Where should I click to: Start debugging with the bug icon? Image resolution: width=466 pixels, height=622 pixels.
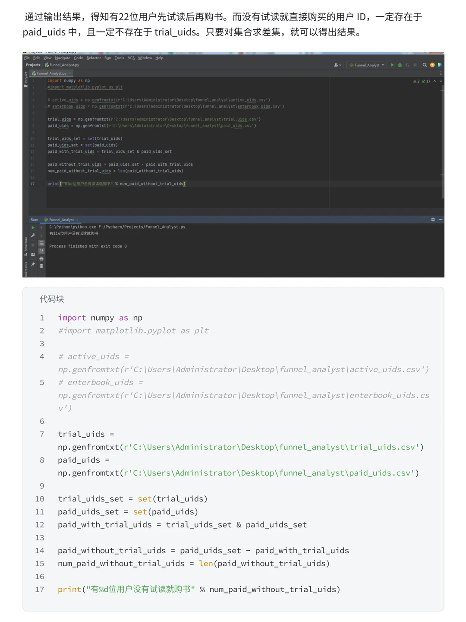[x=400, y=65]
